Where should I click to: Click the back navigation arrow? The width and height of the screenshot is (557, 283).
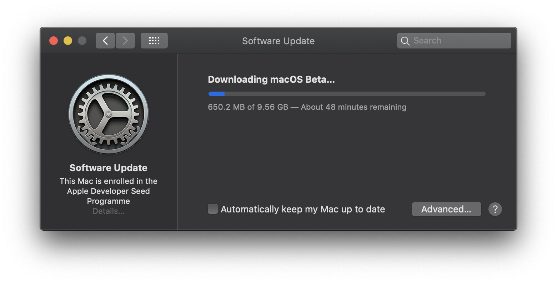pos(105,40)
